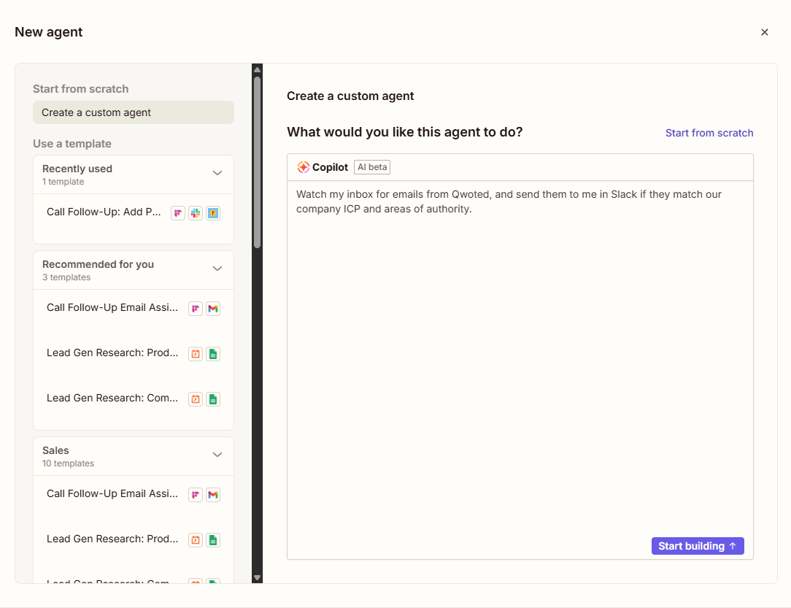Click the Google Sheets icon on Lead Gen Research: Com
Screen dimensions: 791x608
(x=213, y=399)
